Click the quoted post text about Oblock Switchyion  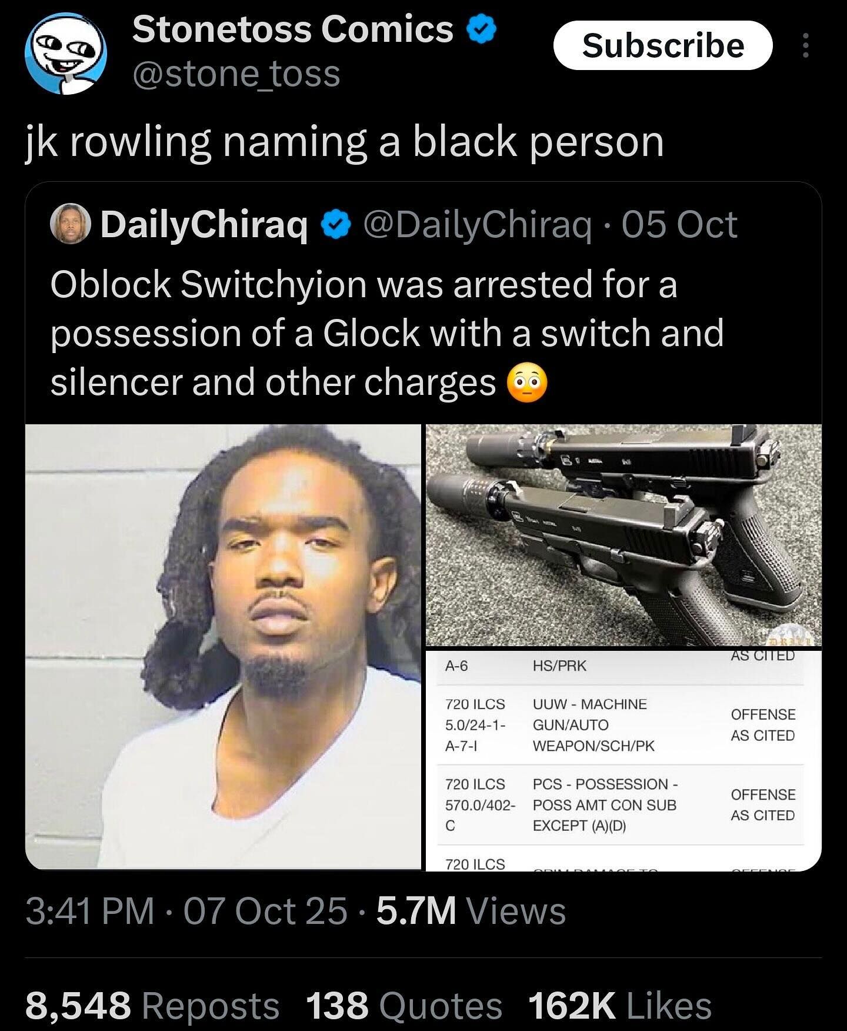point(387,333)
